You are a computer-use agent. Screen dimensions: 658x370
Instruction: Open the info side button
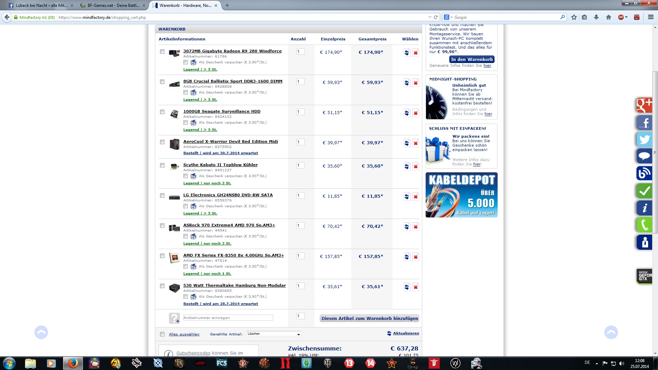644,208
